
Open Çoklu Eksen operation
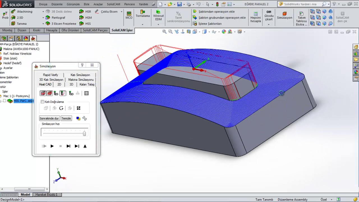(106, 12)
